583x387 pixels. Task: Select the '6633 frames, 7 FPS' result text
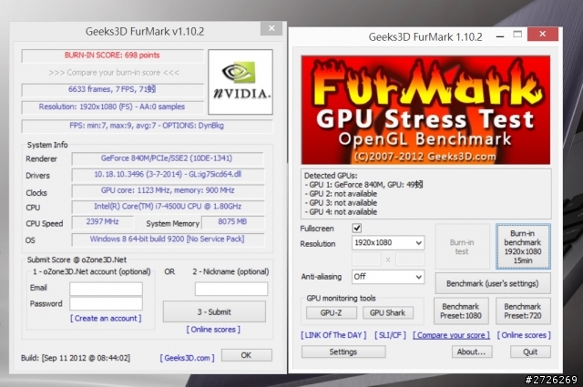[112, 89]
